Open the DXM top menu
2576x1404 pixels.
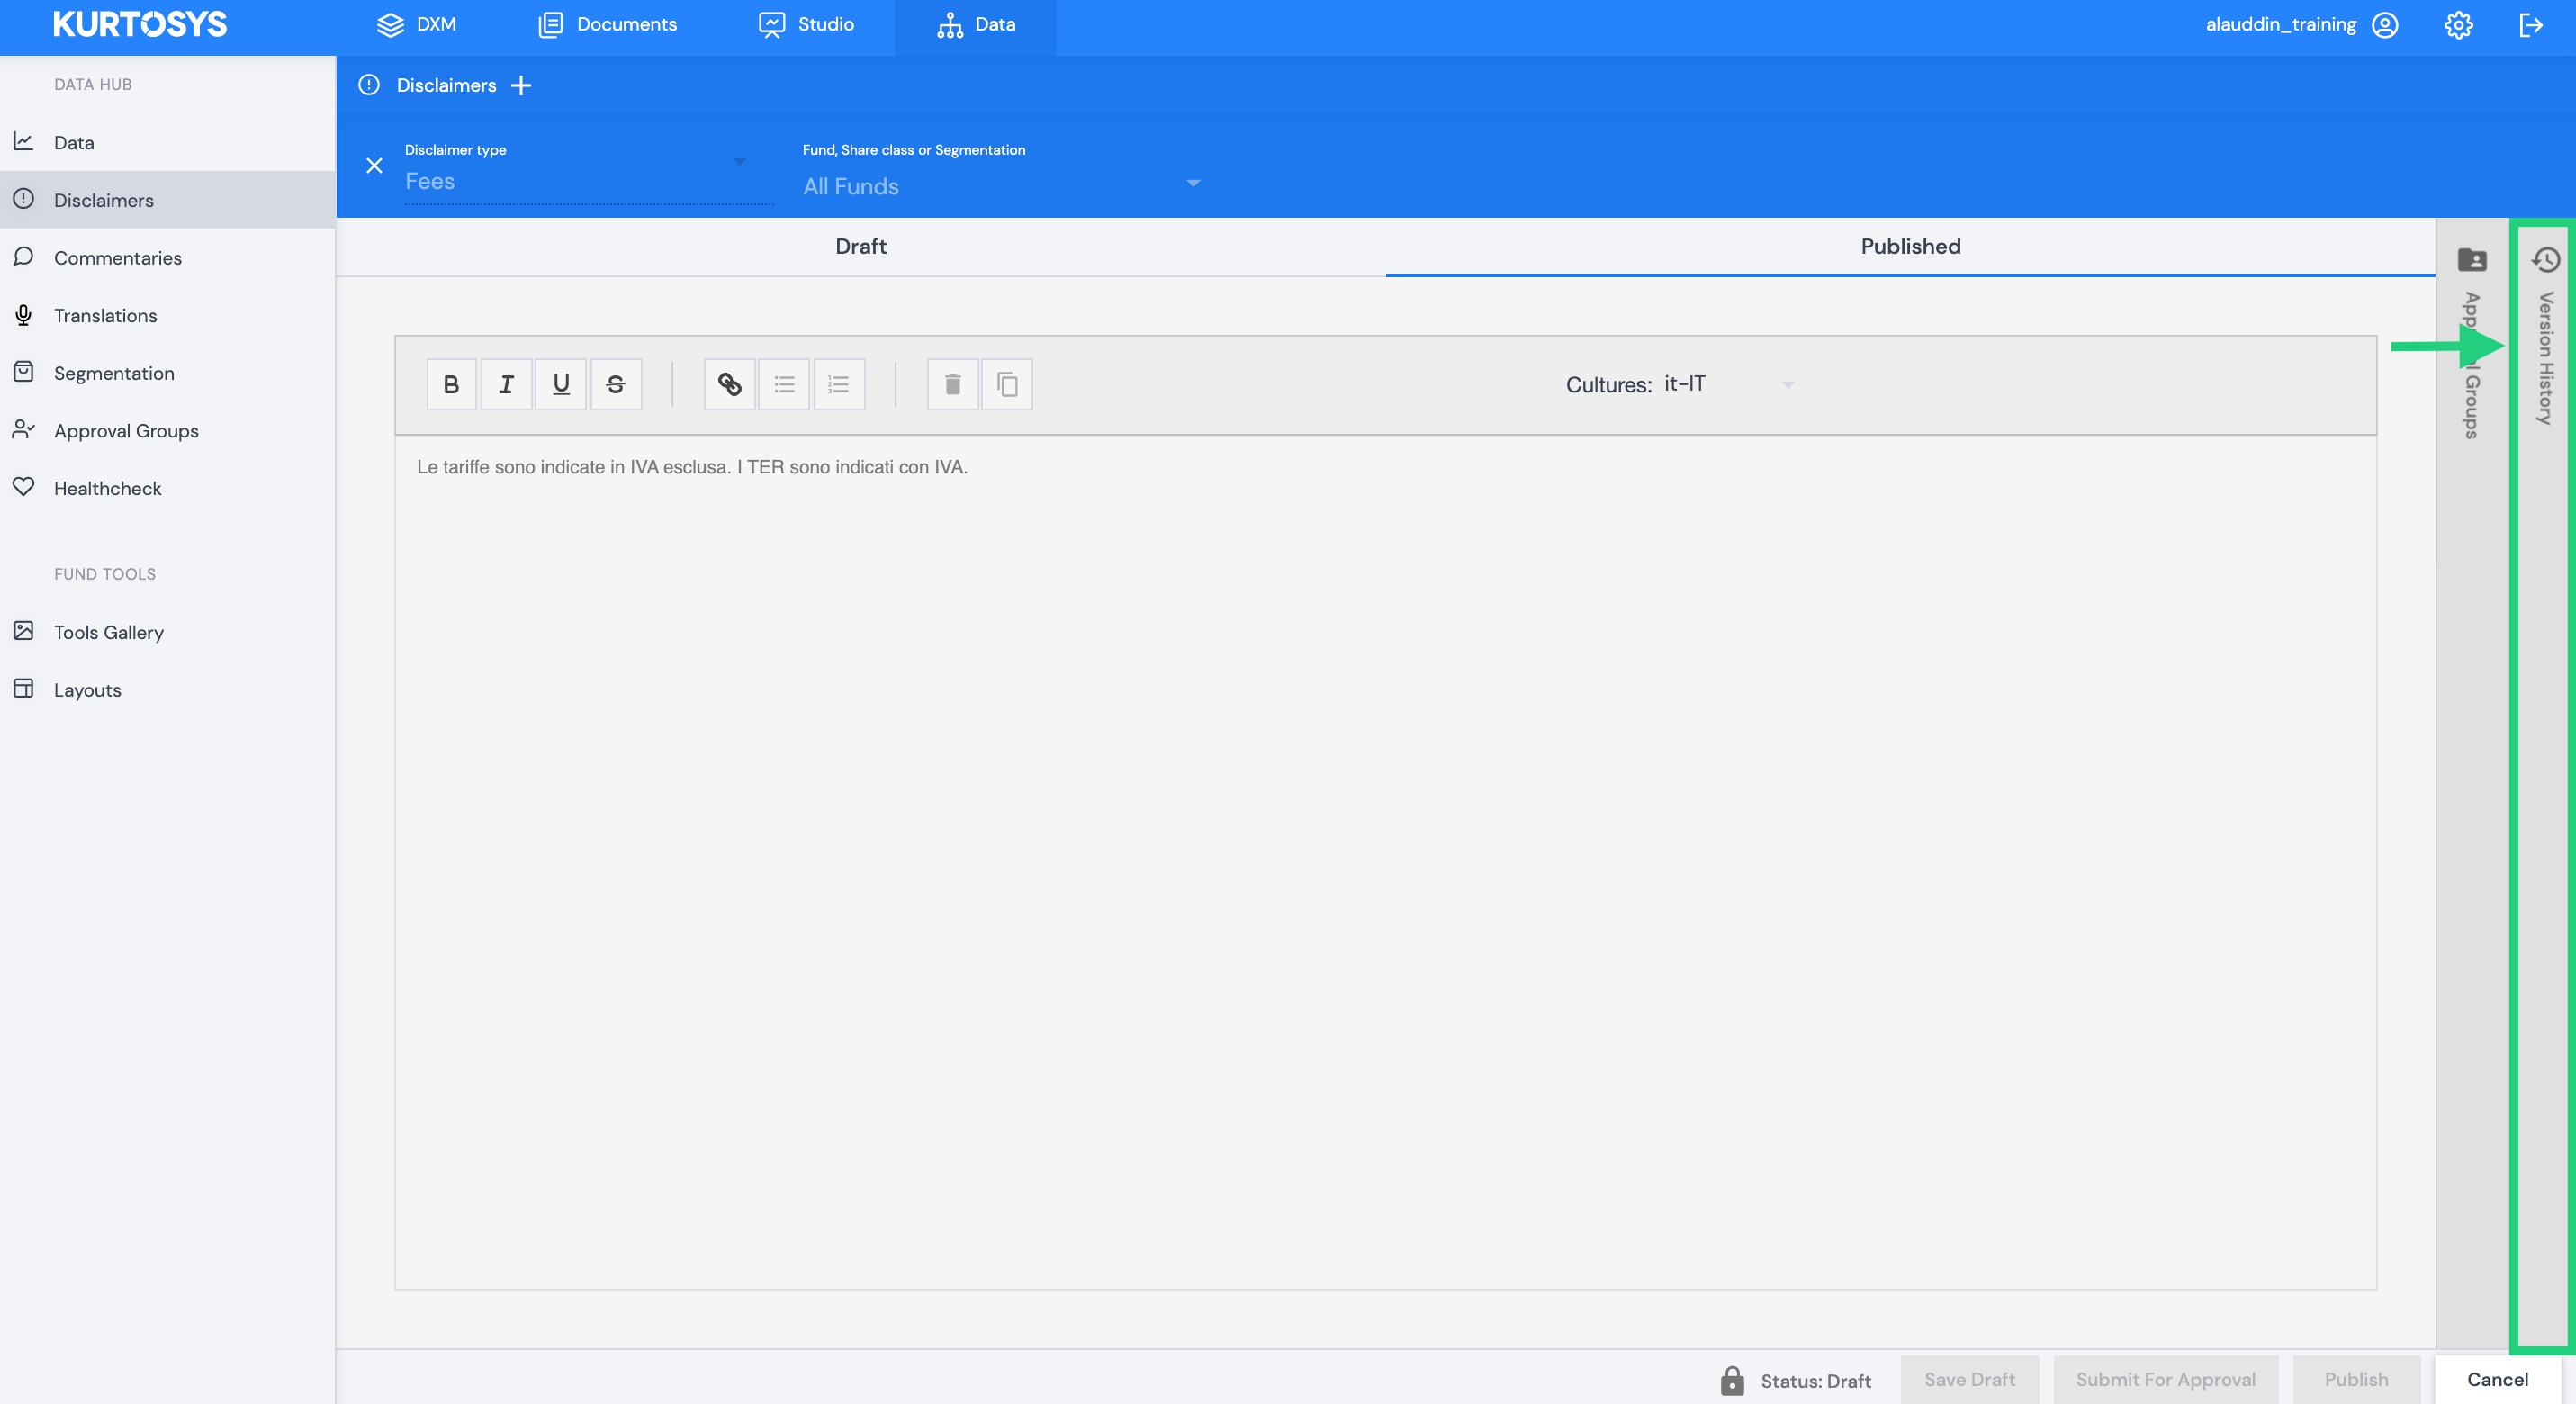tap(416, 25)
